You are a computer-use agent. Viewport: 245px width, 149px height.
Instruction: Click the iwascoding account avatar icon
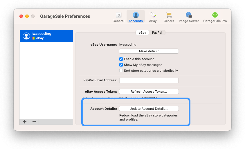(26, 36)
